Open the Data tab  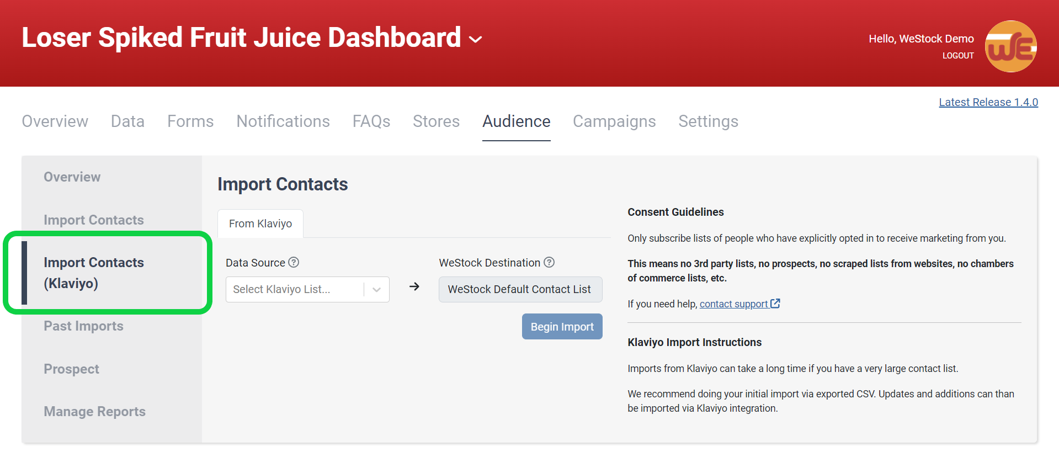(127, 121)
